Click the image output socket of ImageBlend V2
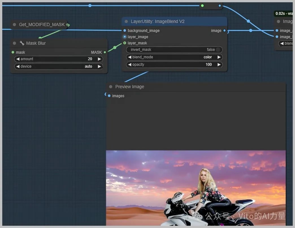 pyautogui.click(x=224, y=31)
